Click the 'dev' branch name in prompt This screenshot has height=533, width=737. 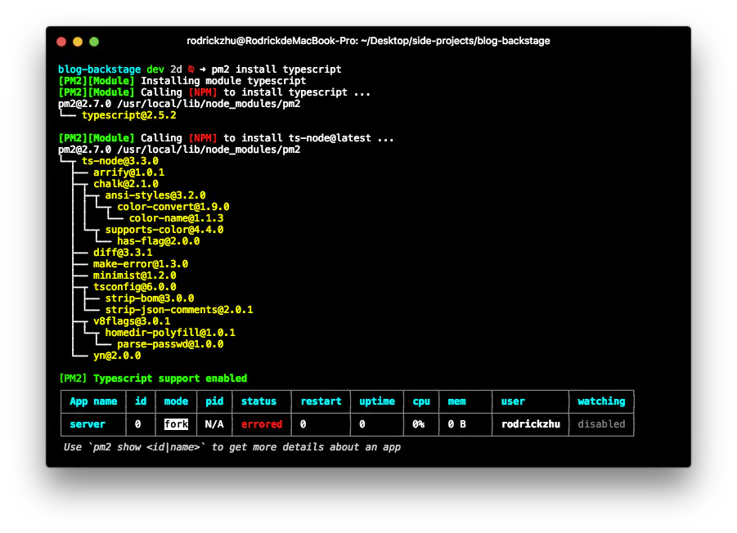(x=155, y=69)
